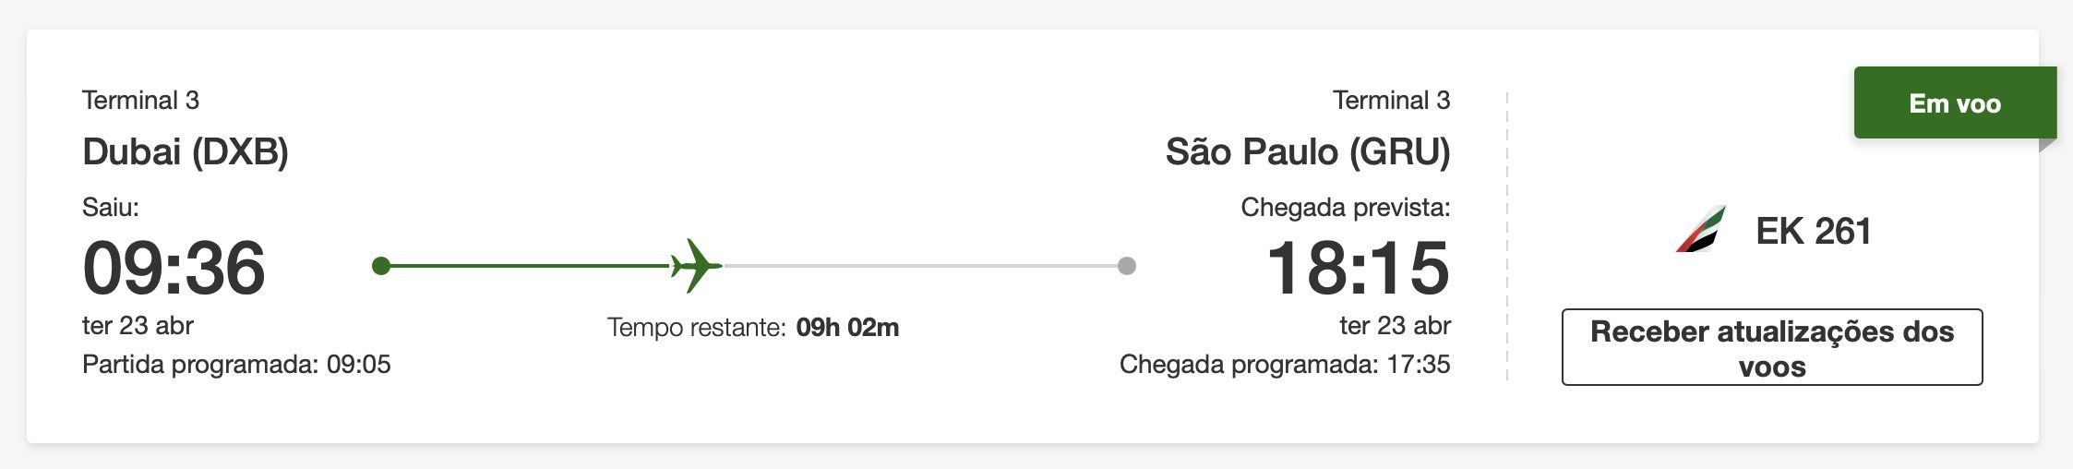Click the Tempo restante 09h 02m label
Viewport: 2073px width, 469px height.
(x=753, y=327)
